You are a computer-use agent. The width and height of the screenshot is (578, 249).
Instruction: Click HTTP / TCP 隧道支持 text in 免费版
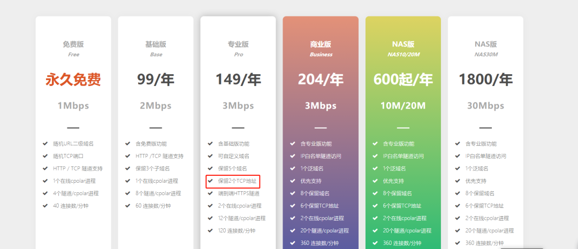coord(78,168)
